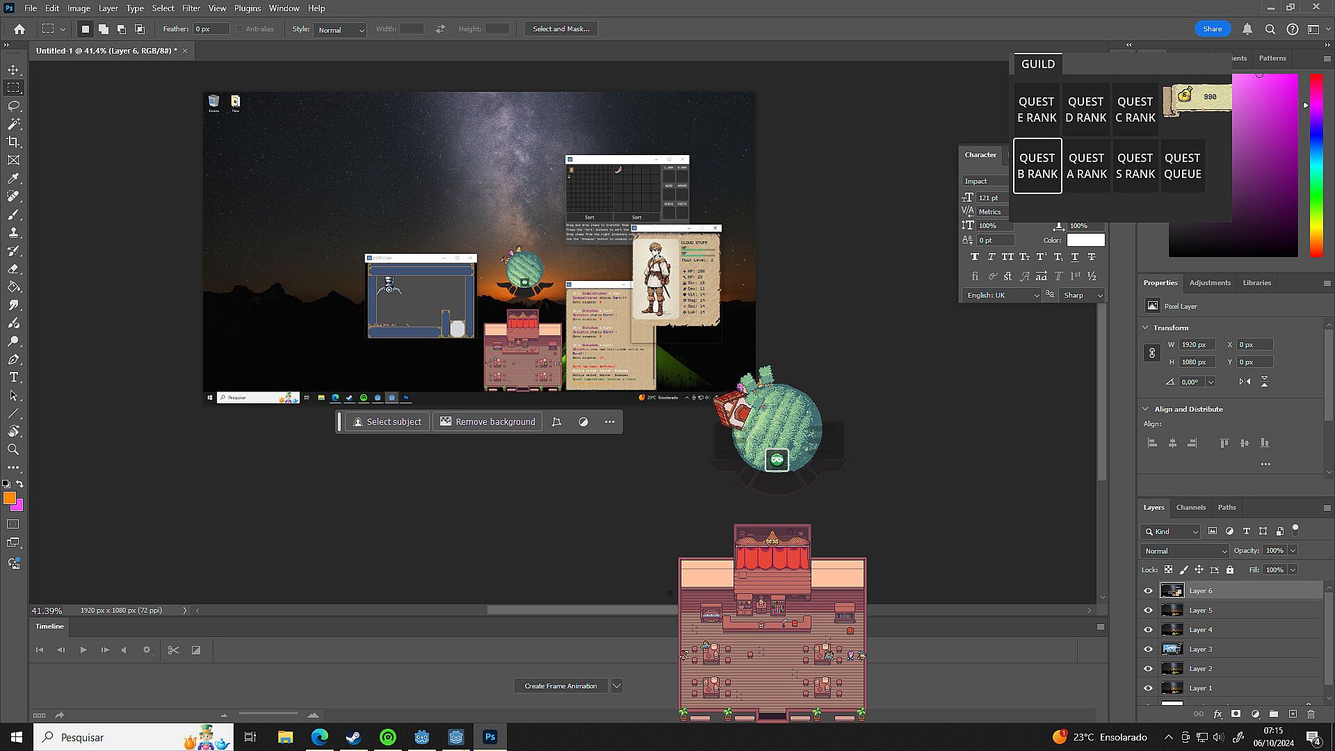1335x751 pixels.
Task: Open the Style dropdown set to Normal
Action: click(340, 29)
